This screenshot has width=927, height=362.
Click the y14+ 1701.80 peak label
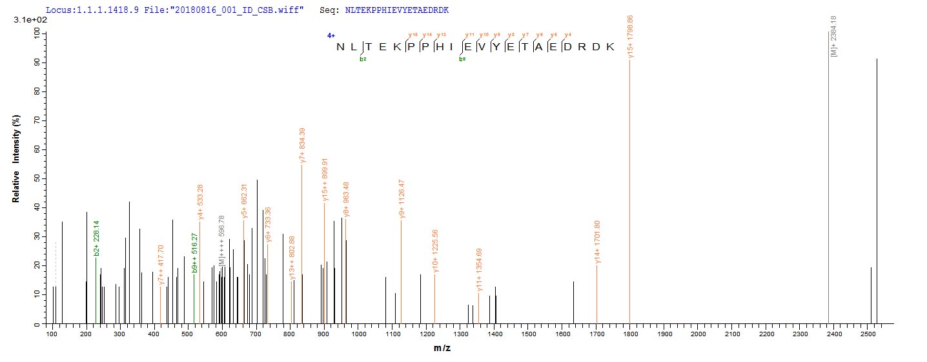[x=598, y=242]
